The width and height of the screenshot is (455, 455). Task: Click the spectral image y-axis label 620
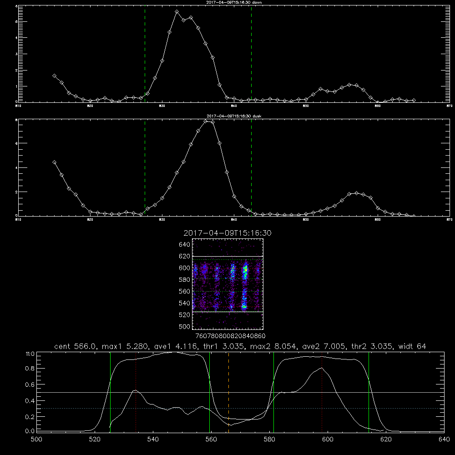pyautogui.click(x=185, y=256)
